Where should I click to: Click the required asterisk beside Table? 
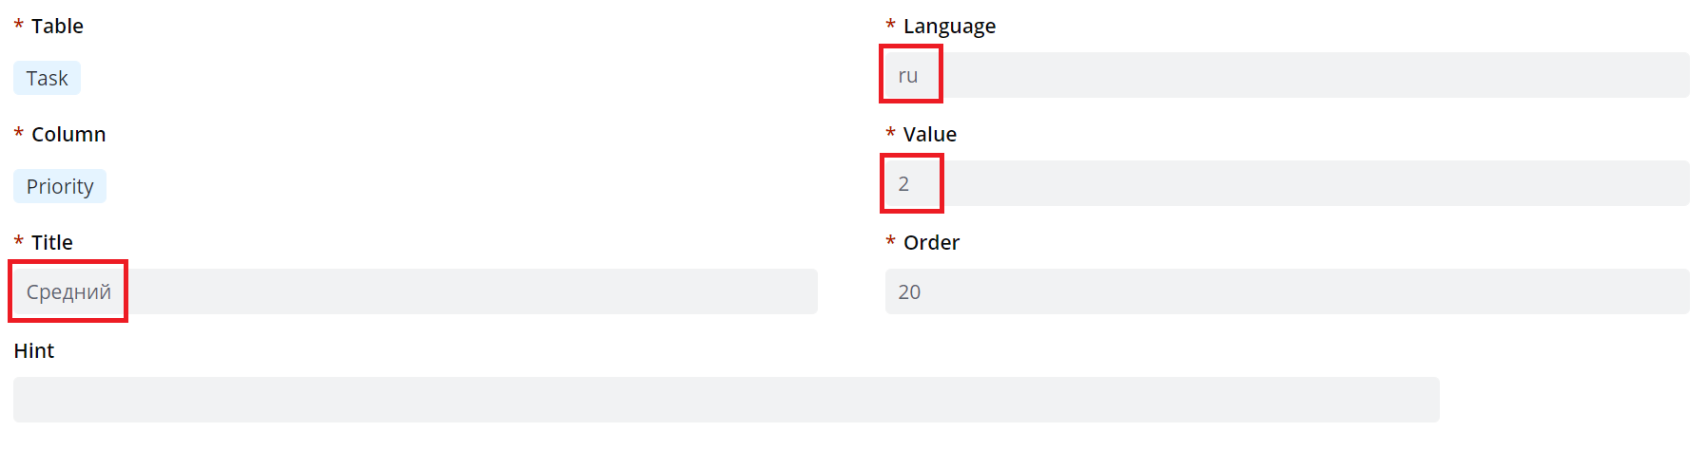[18, 27]
